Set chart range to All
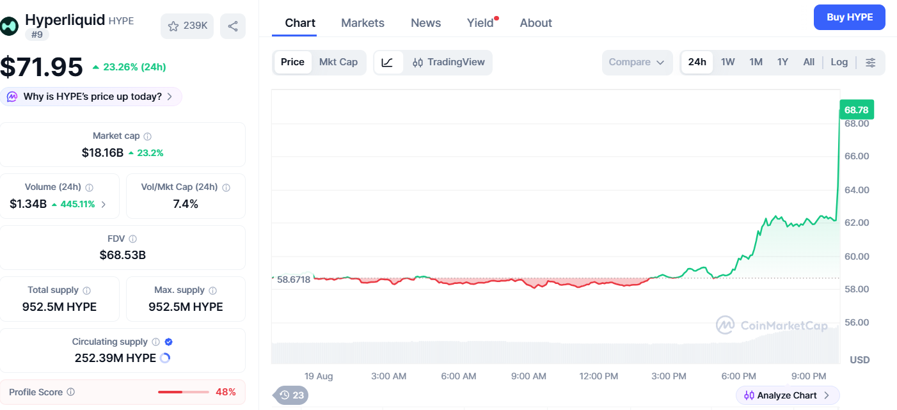 click(x=809, y=62)
